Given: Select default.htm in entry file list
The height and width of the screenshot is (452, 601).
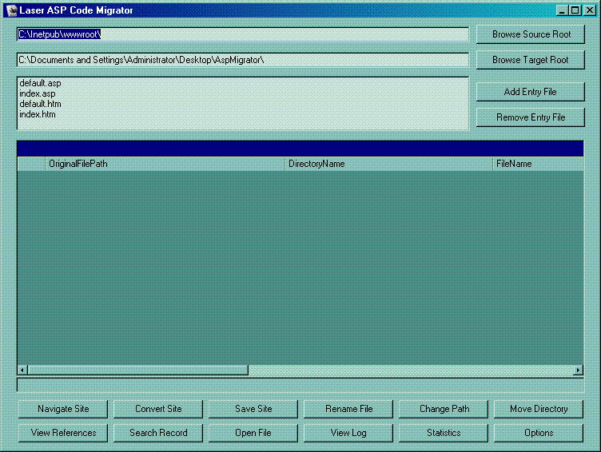Looking at the screenshot, I should pyautogui.click(x=40, y=104).
